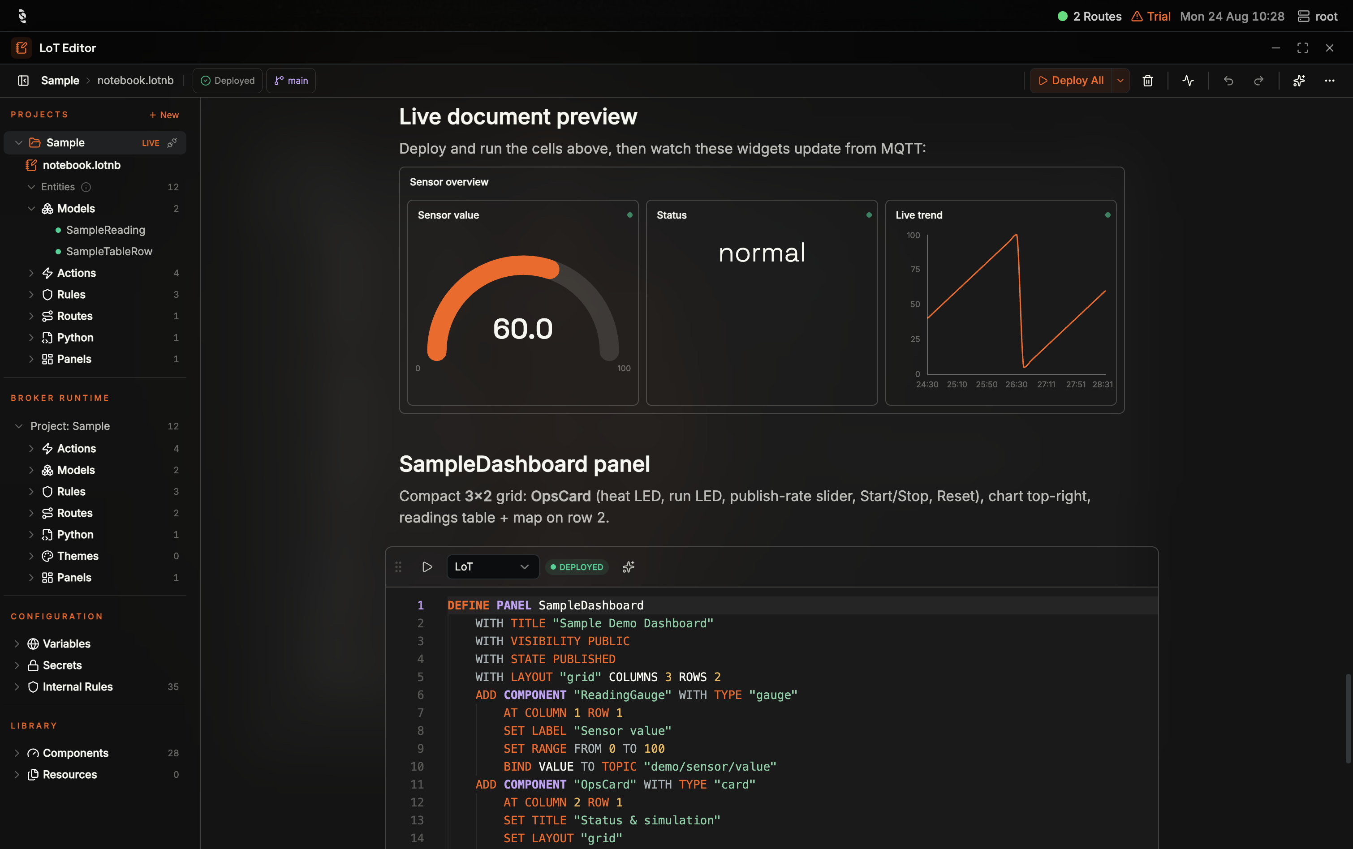Expand Actions under Projects

[x=31, y=273]
